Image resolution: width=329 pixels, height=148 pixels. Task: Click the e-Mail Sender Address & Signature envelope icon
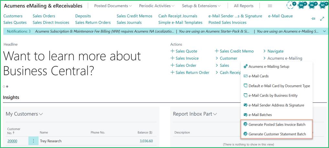(246, 105)
